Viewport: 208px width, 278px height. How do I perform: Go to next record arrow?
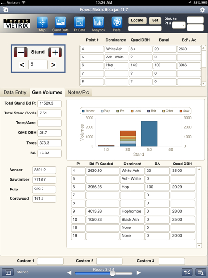tap(139, 272)
